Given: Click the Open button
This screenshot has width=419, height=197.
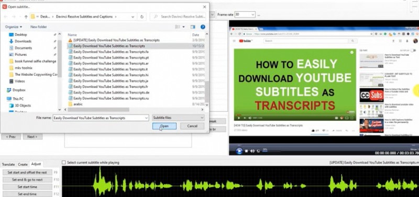Looking at the screenshot, I should (x=164, y=126).
